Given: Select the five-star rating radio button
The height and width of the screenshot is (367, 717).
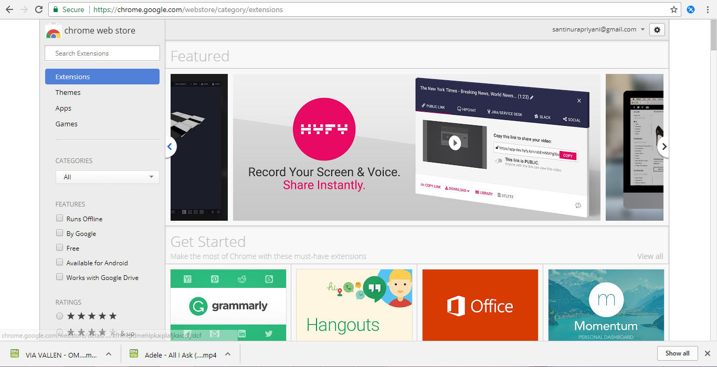Looking at the screenshot, I should coord(59,316).
